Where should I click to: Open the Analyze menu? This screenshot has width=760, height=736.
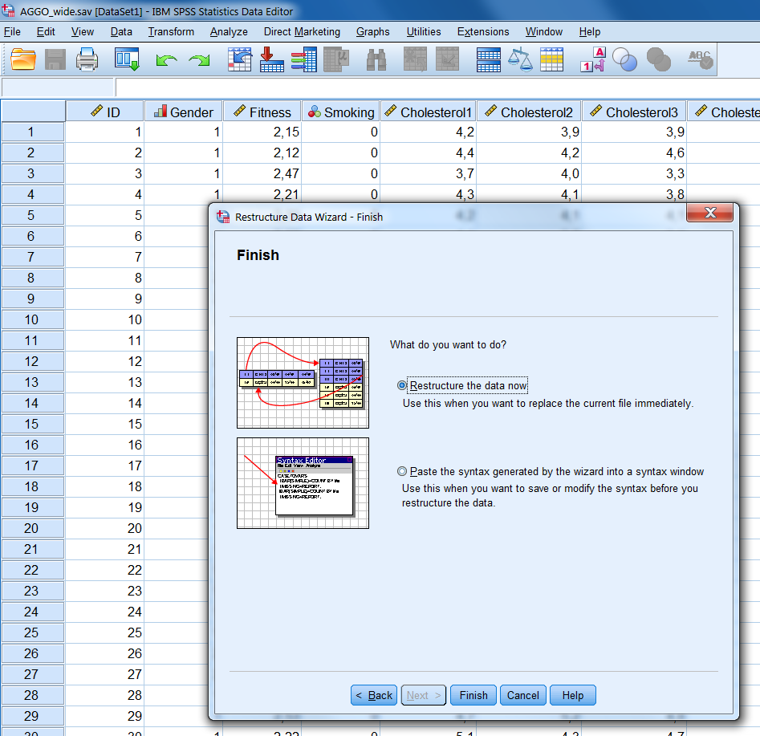[x=229, y=32]
